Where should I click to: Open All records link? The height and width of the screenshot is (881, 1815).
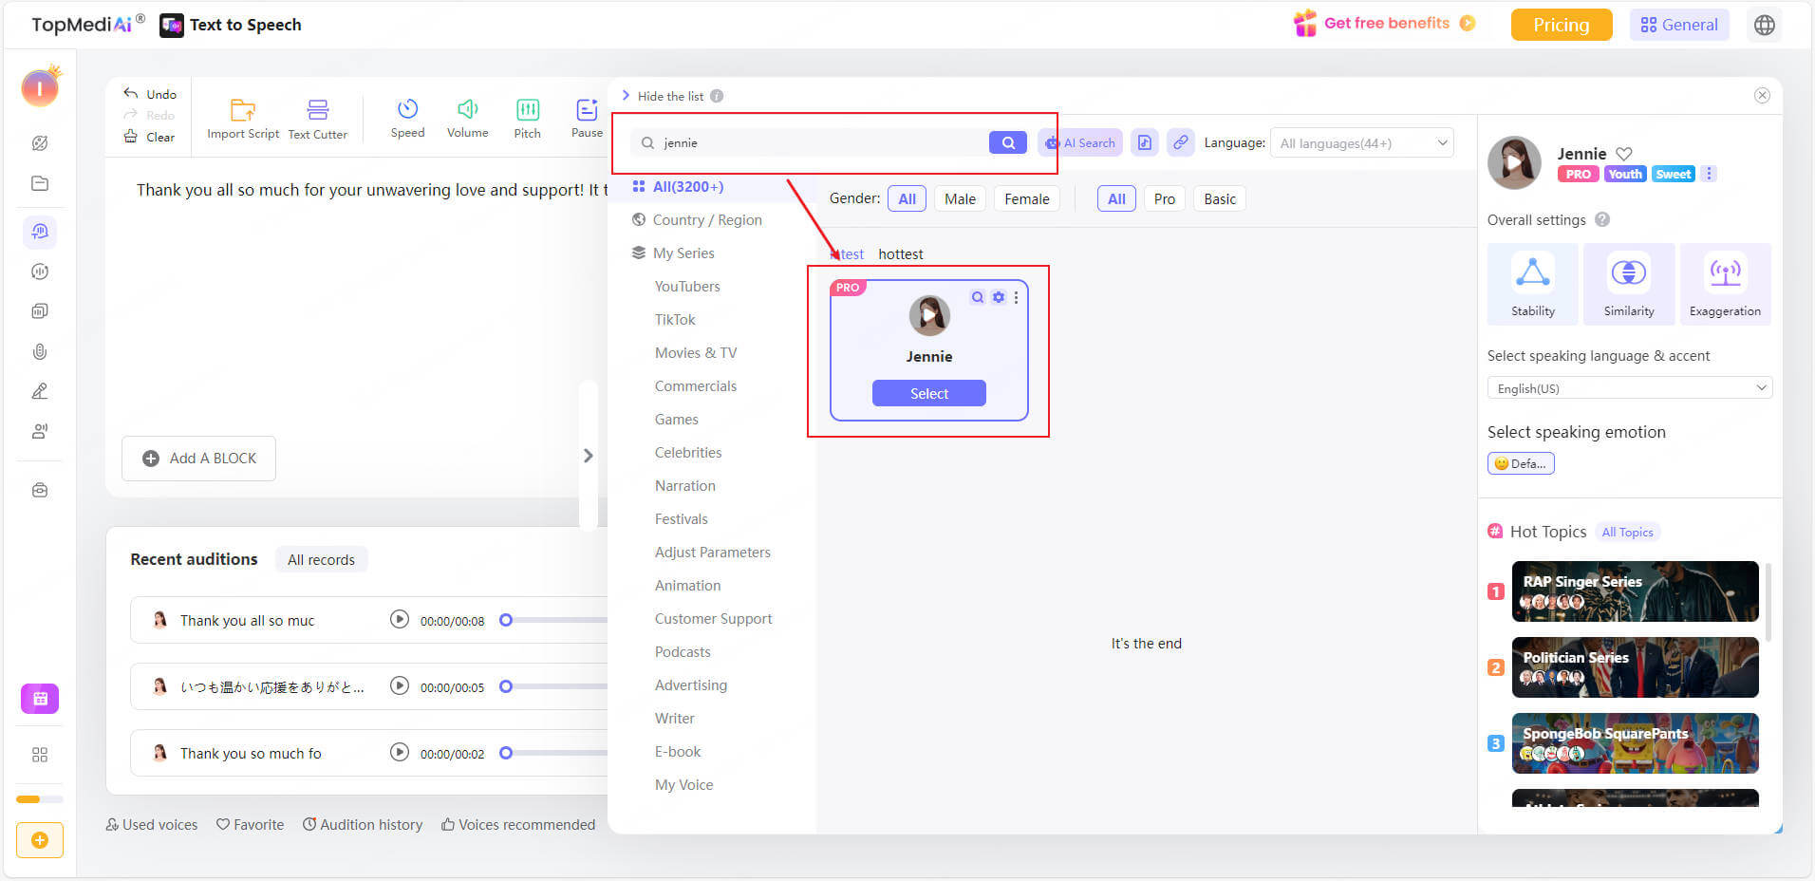321,559
